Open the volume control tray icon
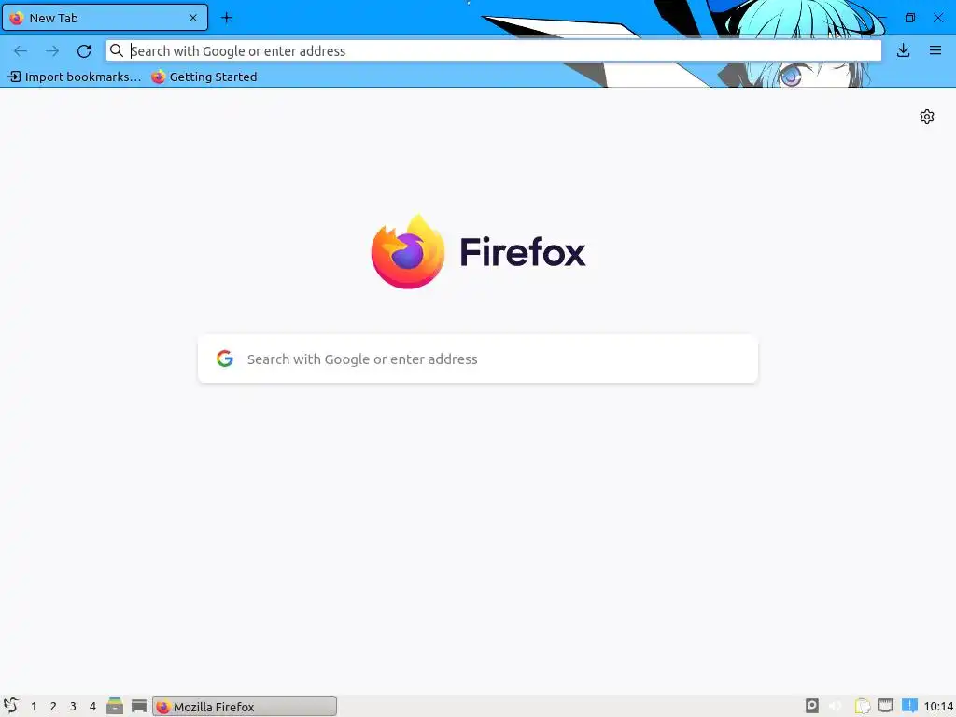Viewport: 956px width, 717px height. click(836, 706)
